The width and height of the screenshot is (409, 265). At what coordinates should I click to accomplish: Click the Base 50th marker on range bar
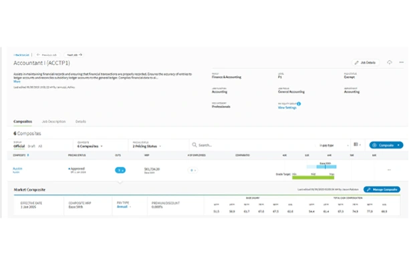pyautogui.click(x=325, y=166)
